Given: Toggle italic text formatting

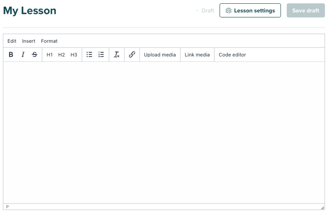Looking at the screenshot, I should click(23, 55).
